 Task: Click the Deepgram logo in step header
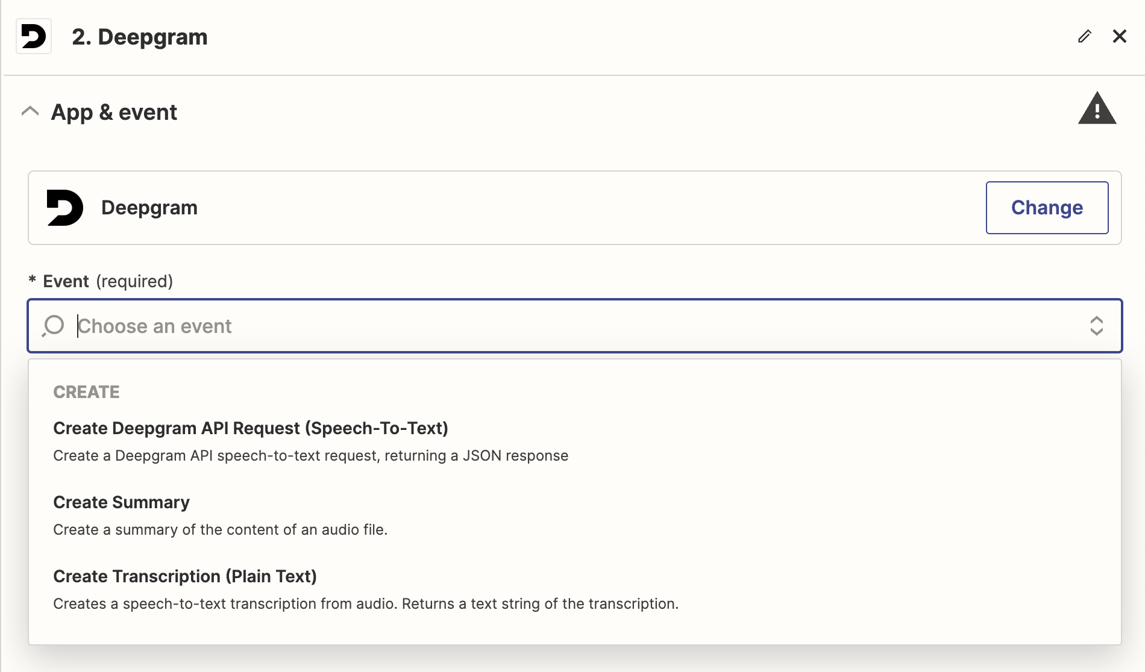coord(34,37)
